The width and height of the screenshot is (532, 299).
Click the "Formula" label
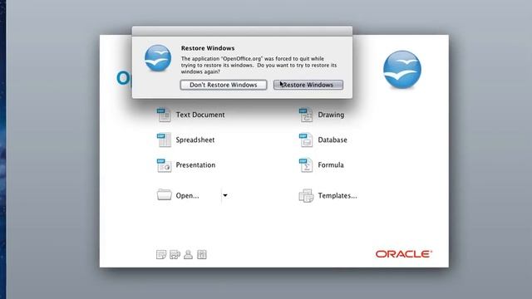[331, 165]
